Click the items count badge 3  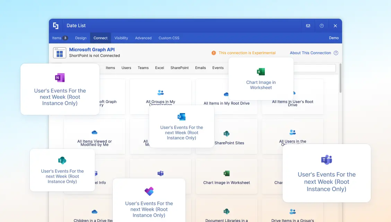coord(65,38)
